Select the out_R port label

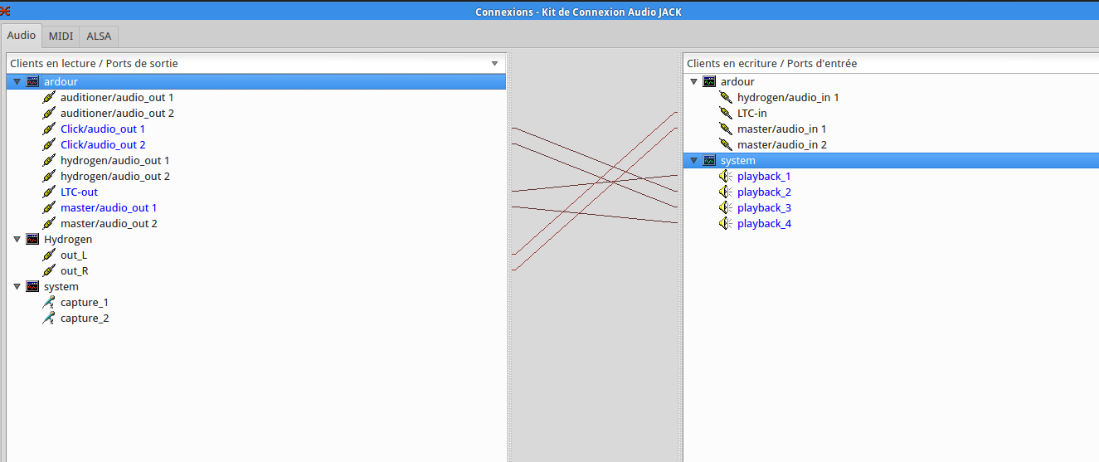pos(75,271)
